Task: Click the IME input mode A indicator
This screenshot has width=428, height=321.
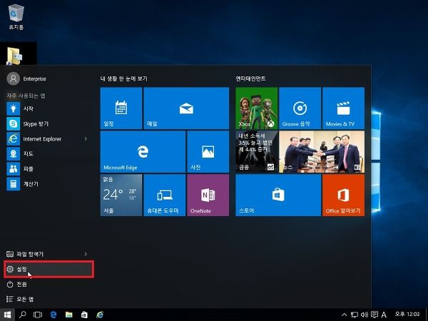Action: (384, 315)
